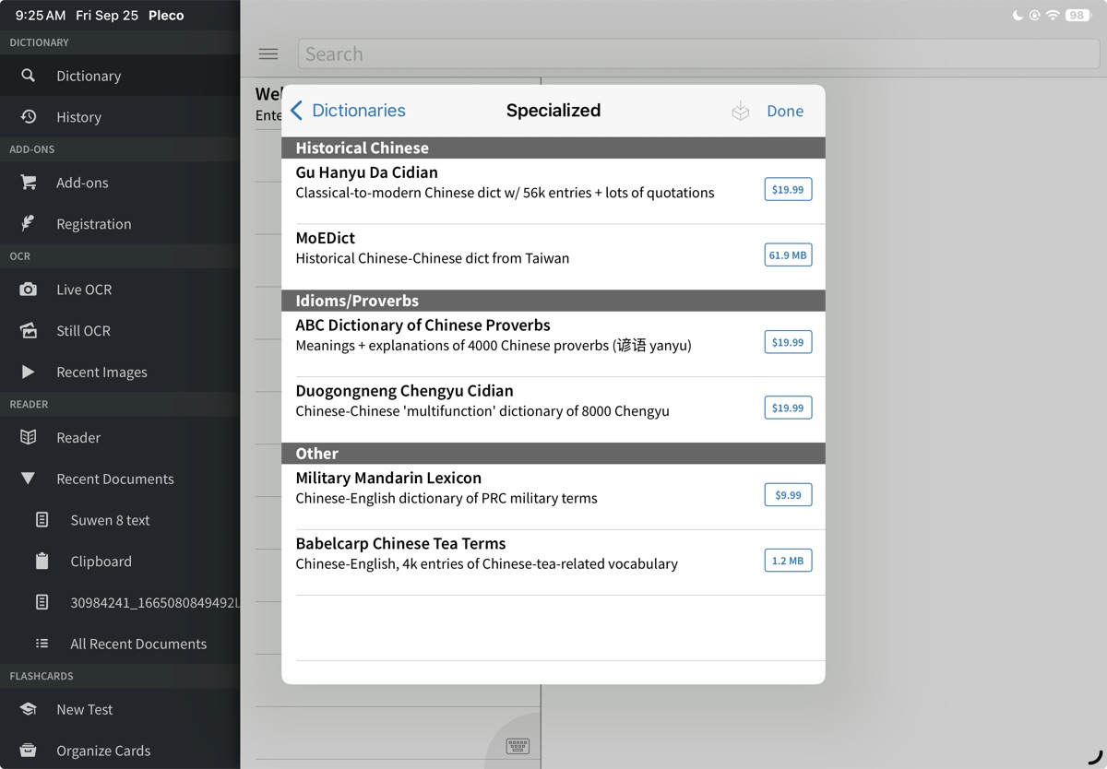Image resolution: width=1107 pixels, height=769 pixels.
Task: Open the History sidebar item label
Action: pos(78,117)
